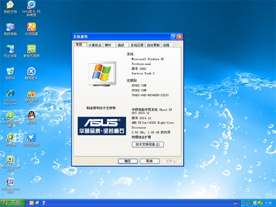Select the 自动更新 Automatic Updates tab

pos(153,45)
